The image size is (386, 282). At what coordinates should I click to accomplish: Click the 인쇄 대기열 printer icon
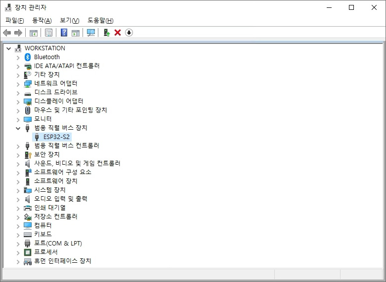point(28,208)
